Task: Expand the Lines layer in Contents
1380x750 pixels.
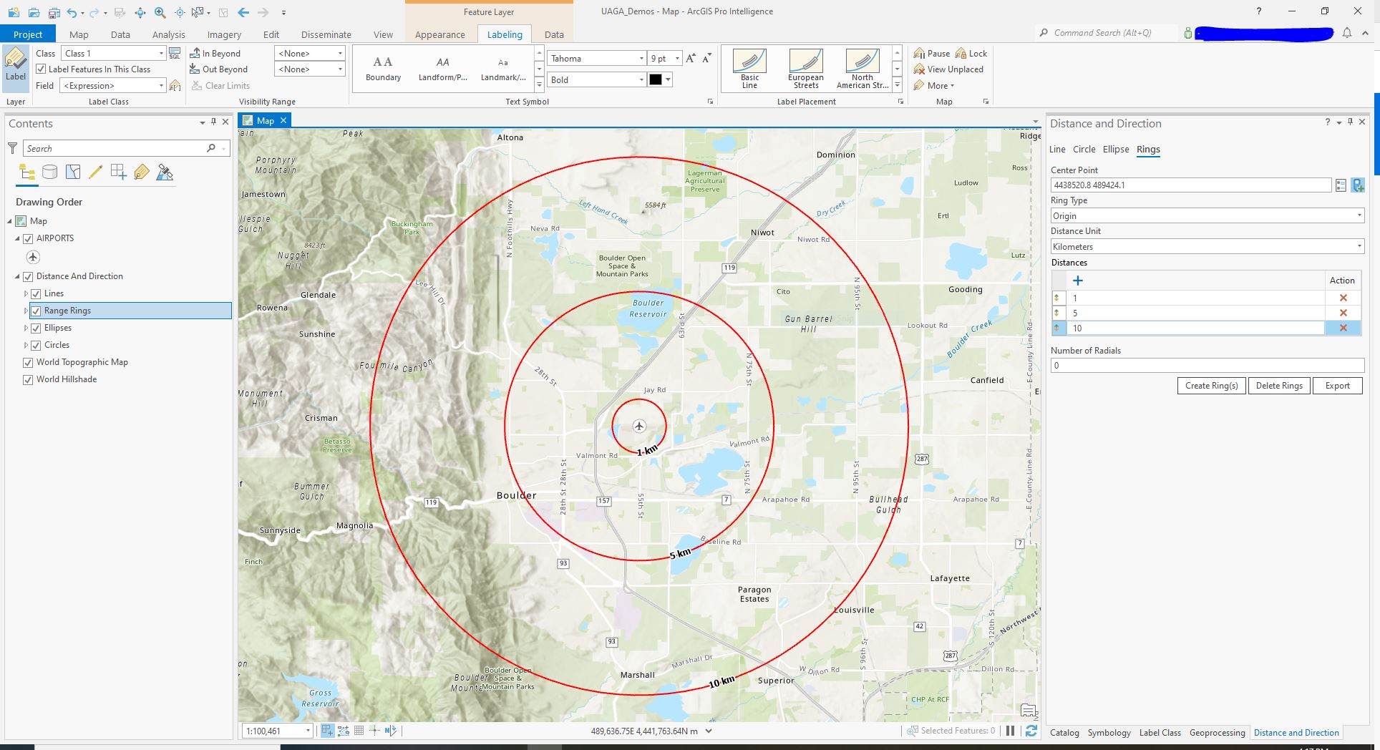Action: [x=26, y=293]
